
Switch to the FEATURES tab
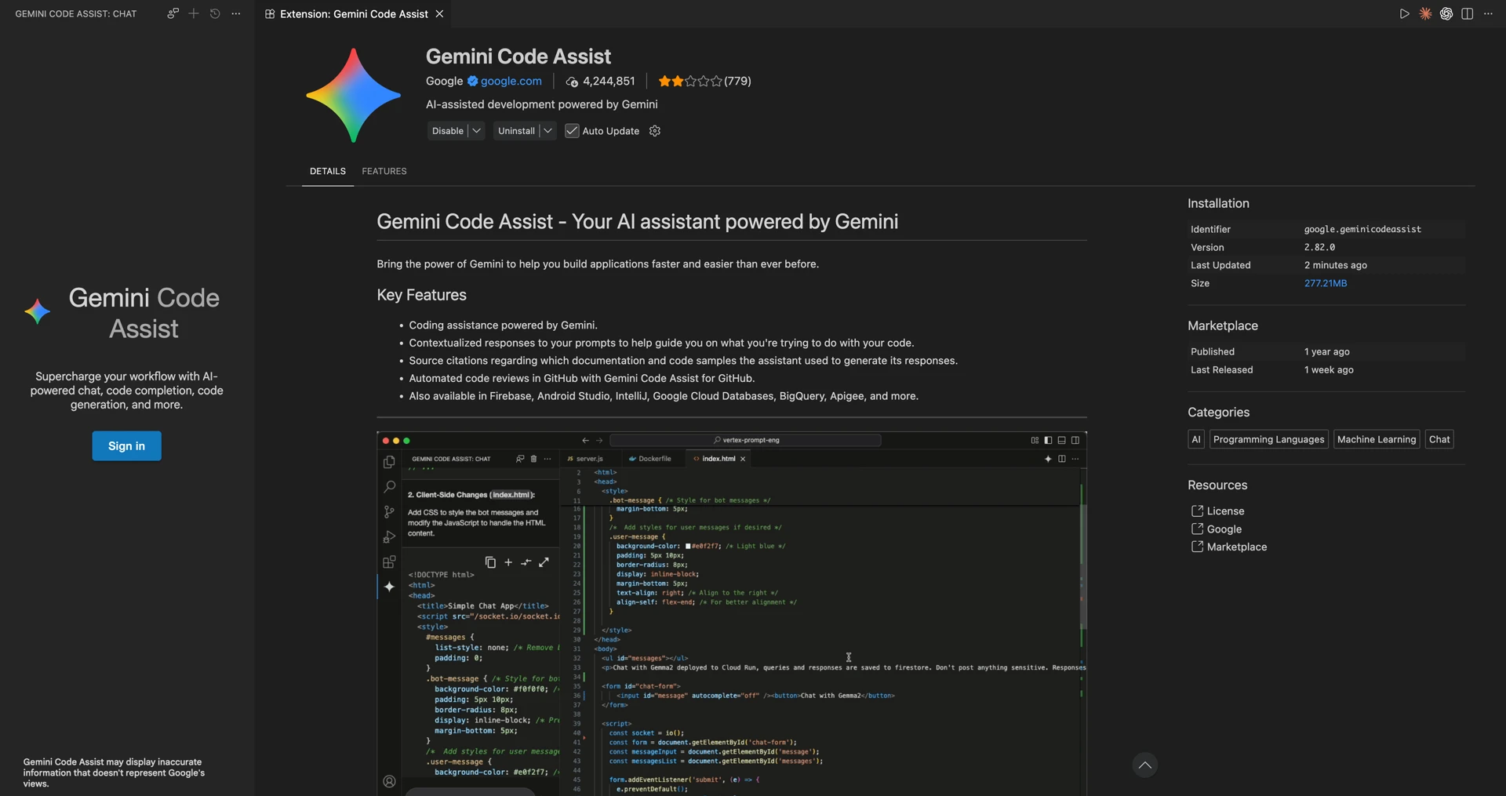point(384,171)
